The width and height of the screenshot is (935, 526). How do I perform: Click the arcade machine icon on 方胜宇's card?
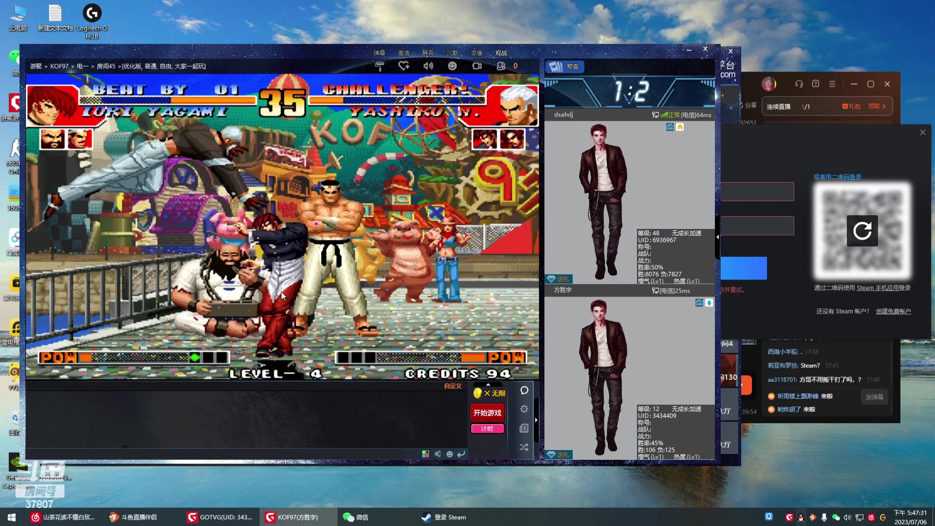pyautogui.click(x=699, y=303)
